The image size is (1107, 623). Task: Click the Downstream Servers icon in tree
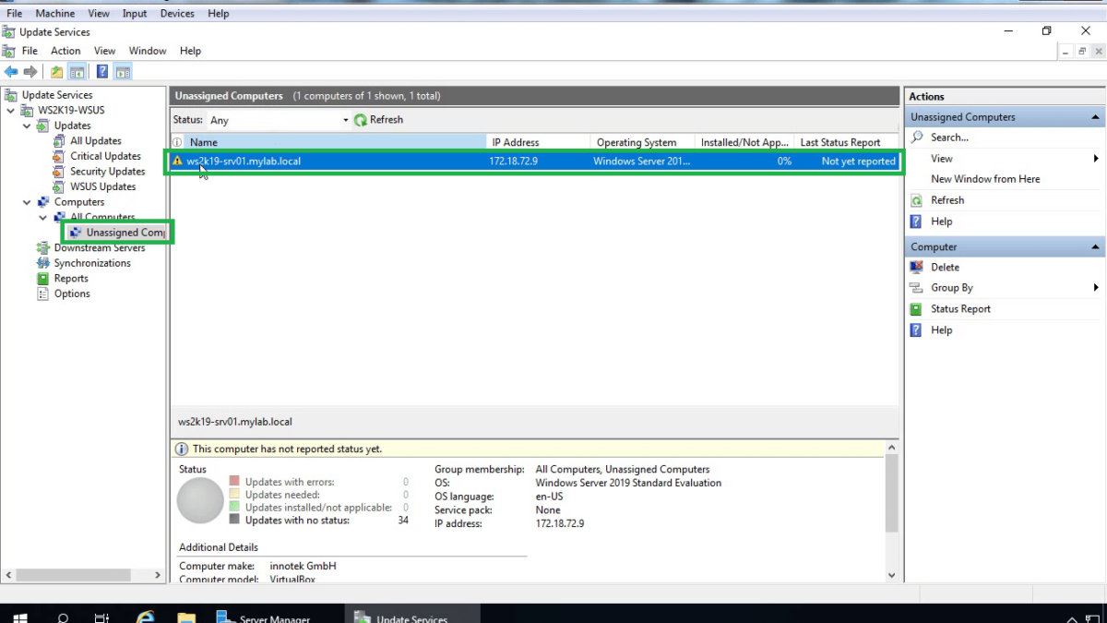[43, 247]
